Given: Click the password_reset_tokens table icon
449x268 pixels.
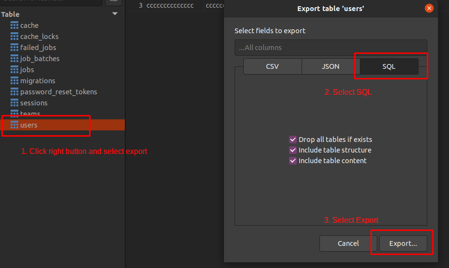Looking at the screenshot, I should coord(14,92).
